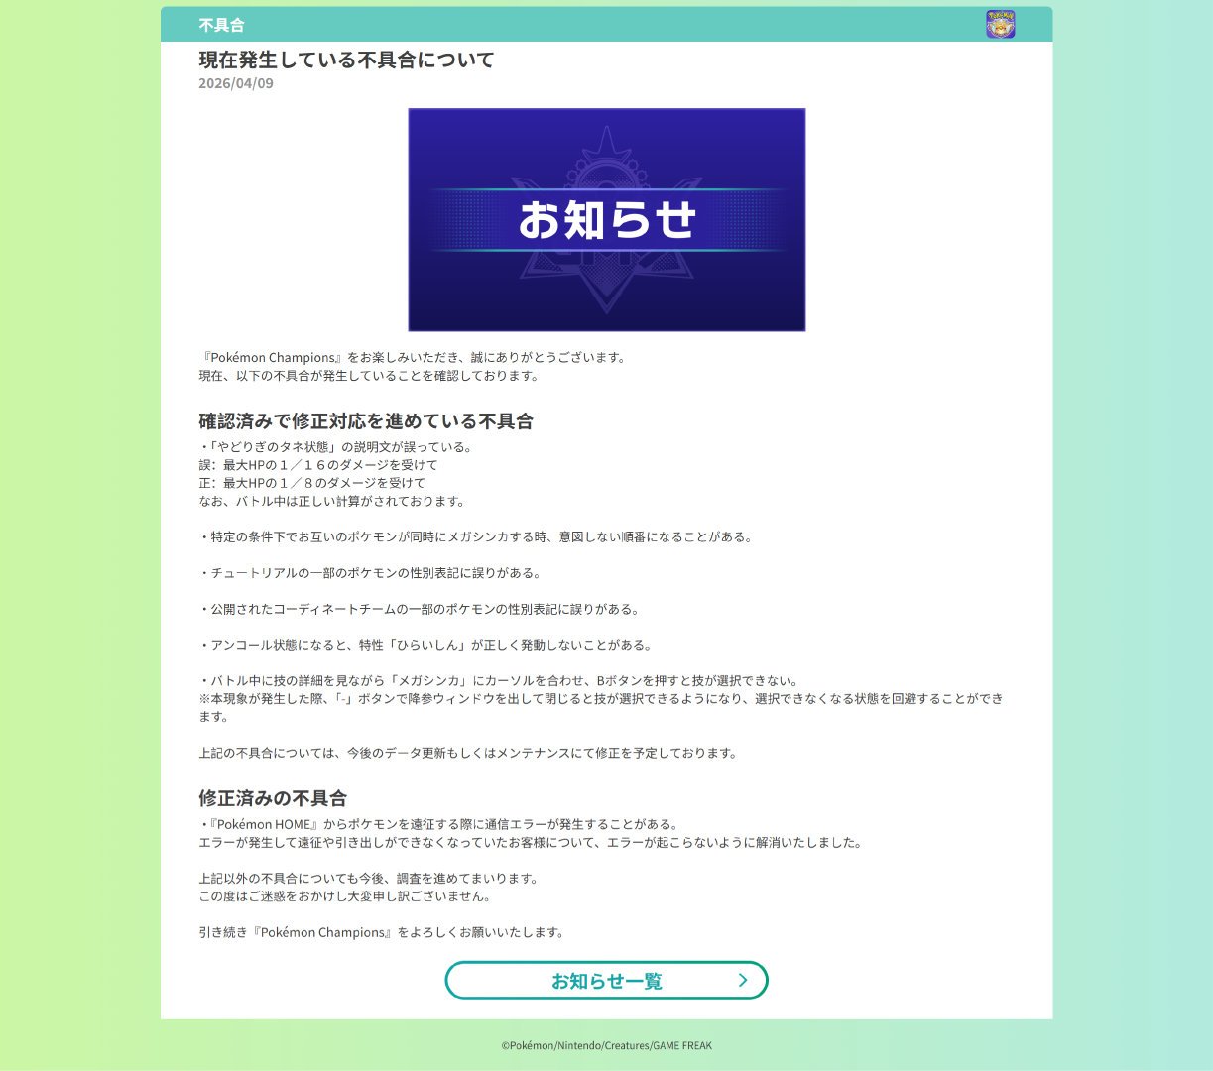Click heading 確認済みで修正対応を進めている不具合
The image size is (1213, 1071).
click(x=366, y=421)
